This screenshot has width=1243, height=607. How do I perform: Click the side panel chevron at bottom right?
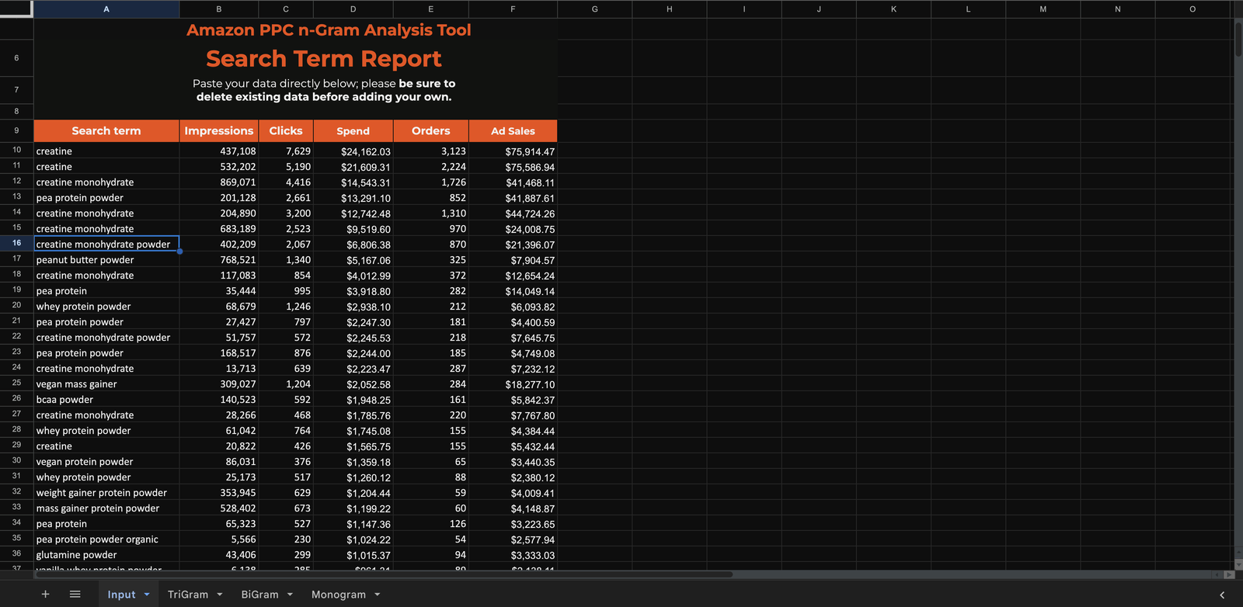click(1222, 595)
